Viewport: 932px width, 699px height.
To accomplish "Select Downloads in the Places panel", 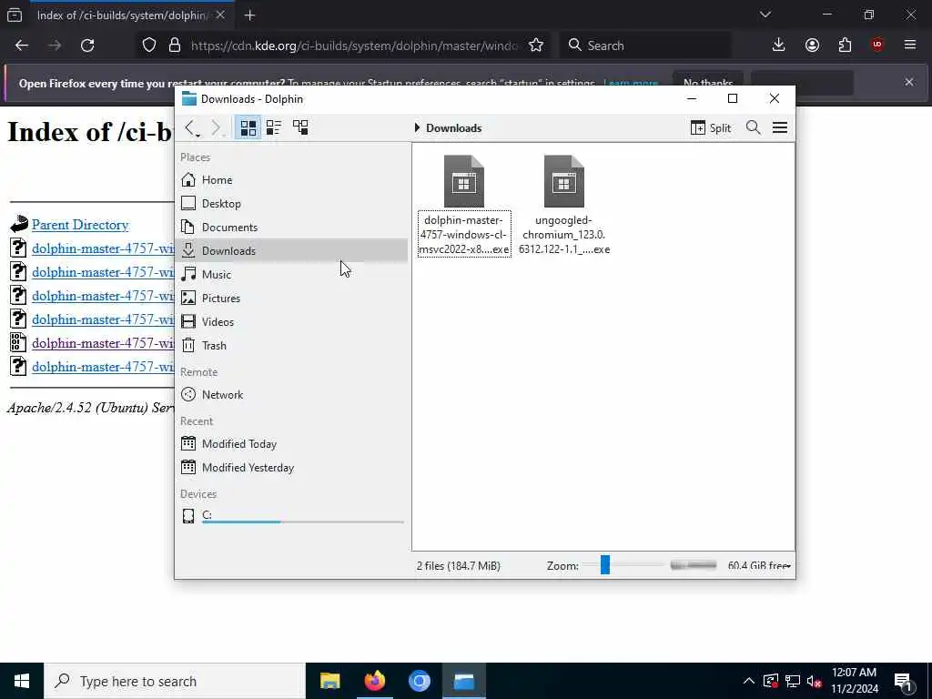I will 291,250.
